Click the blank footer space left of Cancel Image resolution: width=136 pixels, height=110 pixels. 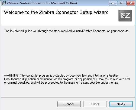pos(29,104)
